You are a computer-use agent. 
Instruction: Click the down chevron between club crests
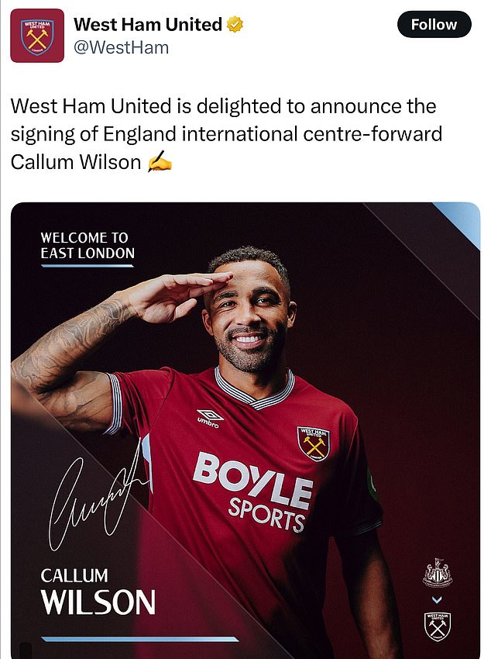[438, 599]
